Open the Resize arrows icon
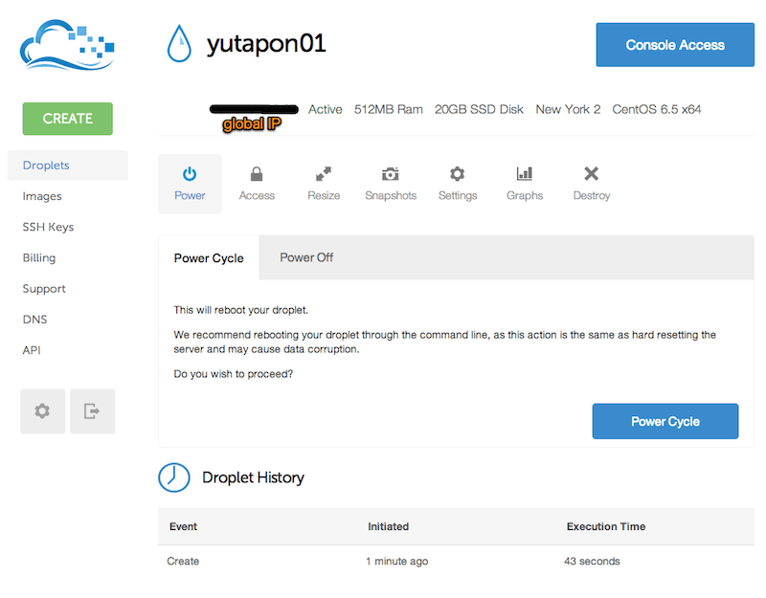This screenshot has height=598, width=766. 324,174
